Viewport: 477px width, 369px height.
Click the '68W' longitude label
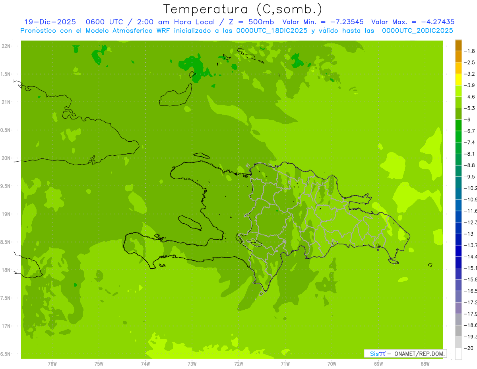pos(425,364)
